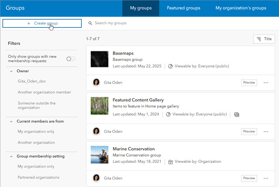
Task: Click Gita Oden avatar on Basemaps card
Action: pos(96,82)
